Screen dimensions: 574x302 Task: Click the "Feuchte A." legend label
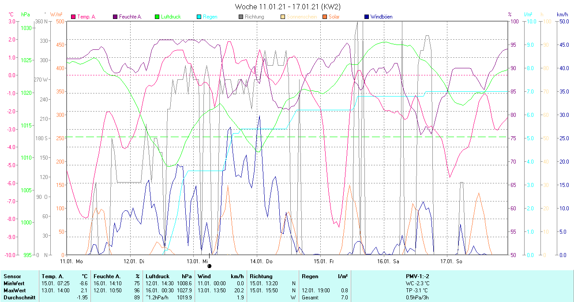(131, 17)
